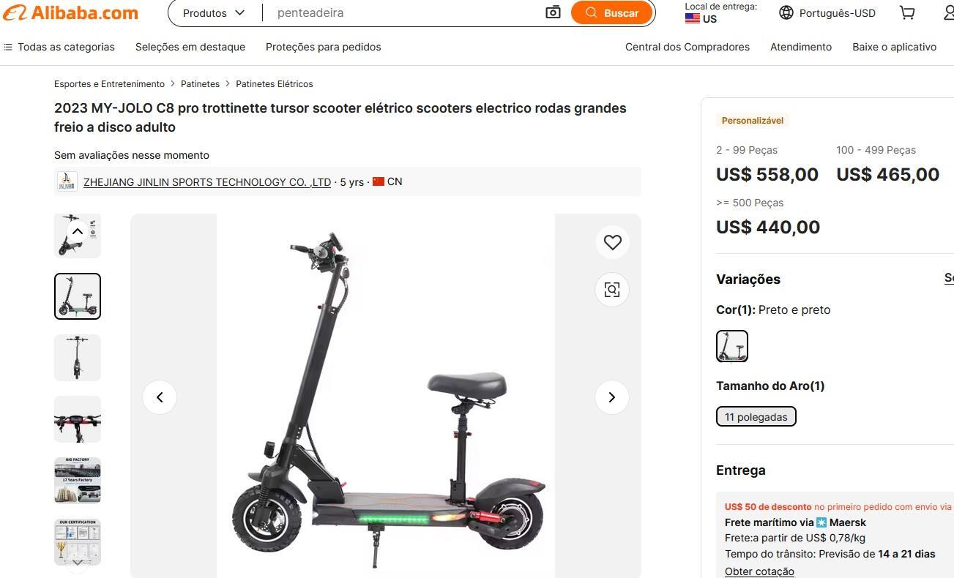
Task: Select the handlebar close-up thumbnail
Action: 78,419
